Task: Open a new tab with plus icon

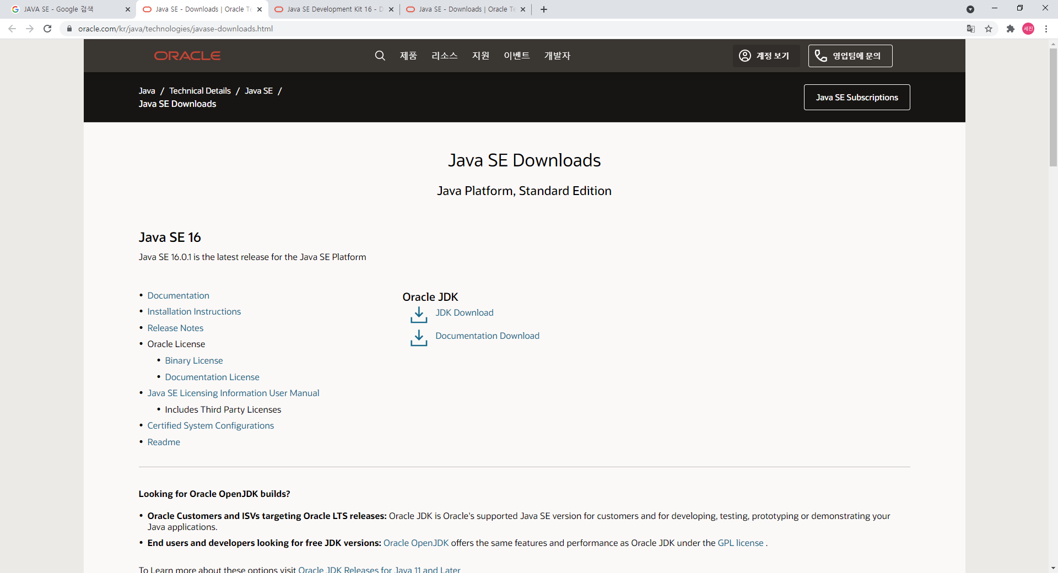Action: [544, 9]
